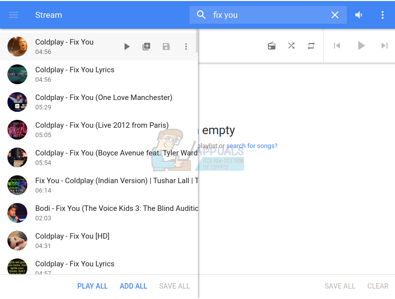Play the first Coldplay - Fix You result
This screenshot has width=395, height=299.
(127, 47)
